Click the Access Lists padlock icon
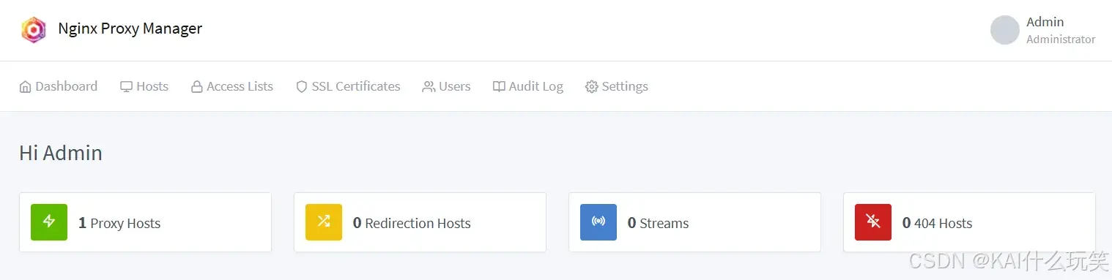Viewport: 1112px width, 280px height. pos(197,86)
